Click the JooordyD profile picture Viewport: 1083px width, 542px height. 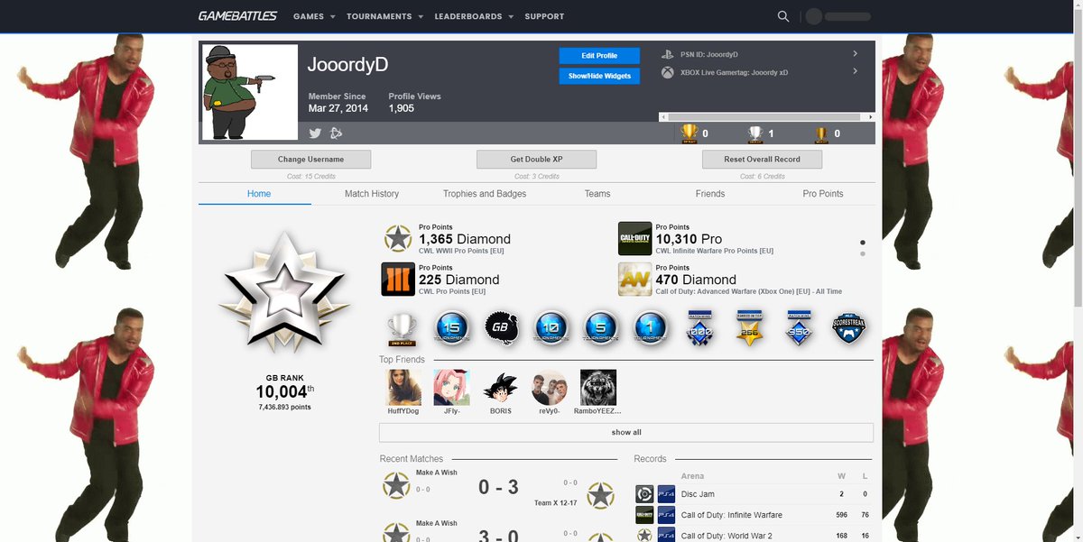coord(250,92)
